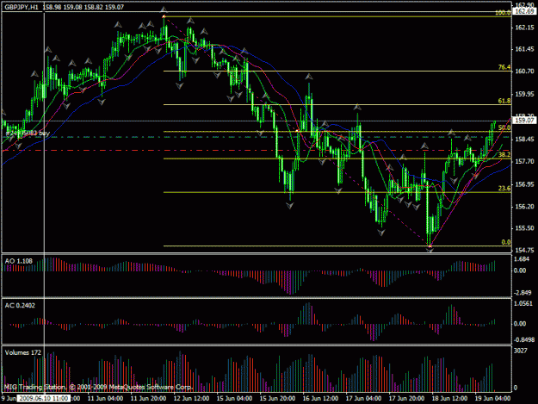Viewport: 538px width, 404px height.
Task: Click the 15 Jun 04:00 time axis label
Action: click(x=235, y=399)
